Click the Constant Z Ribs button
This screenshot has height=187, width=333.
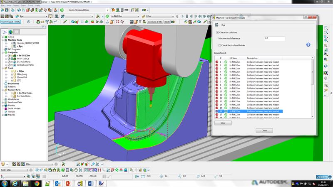(155, 22)
